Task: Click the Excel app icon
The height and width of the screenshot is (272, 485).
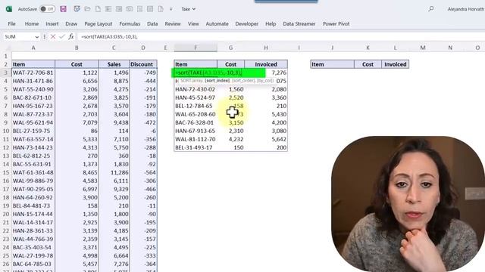Action: point(9,9)
